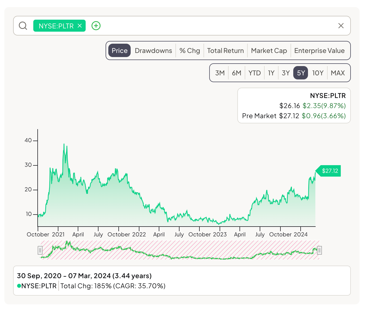The image size is (365, 309).
Task: Click the left range slider handle
Action: click(40, 250)
